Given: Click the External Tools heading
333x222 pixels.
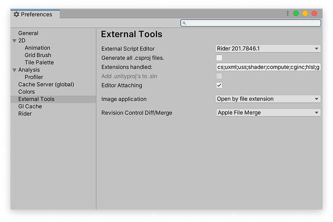Looking at the screenshot, I should [x=132, y=34].
